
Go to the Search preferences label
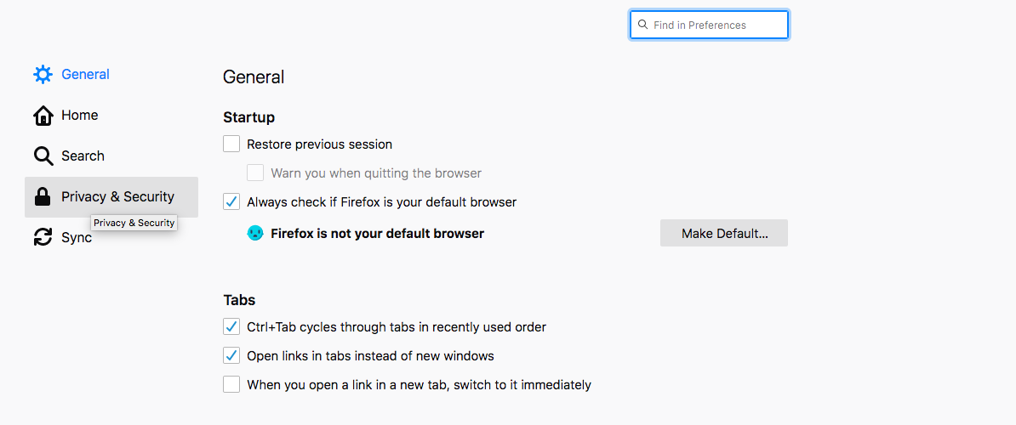83,156
